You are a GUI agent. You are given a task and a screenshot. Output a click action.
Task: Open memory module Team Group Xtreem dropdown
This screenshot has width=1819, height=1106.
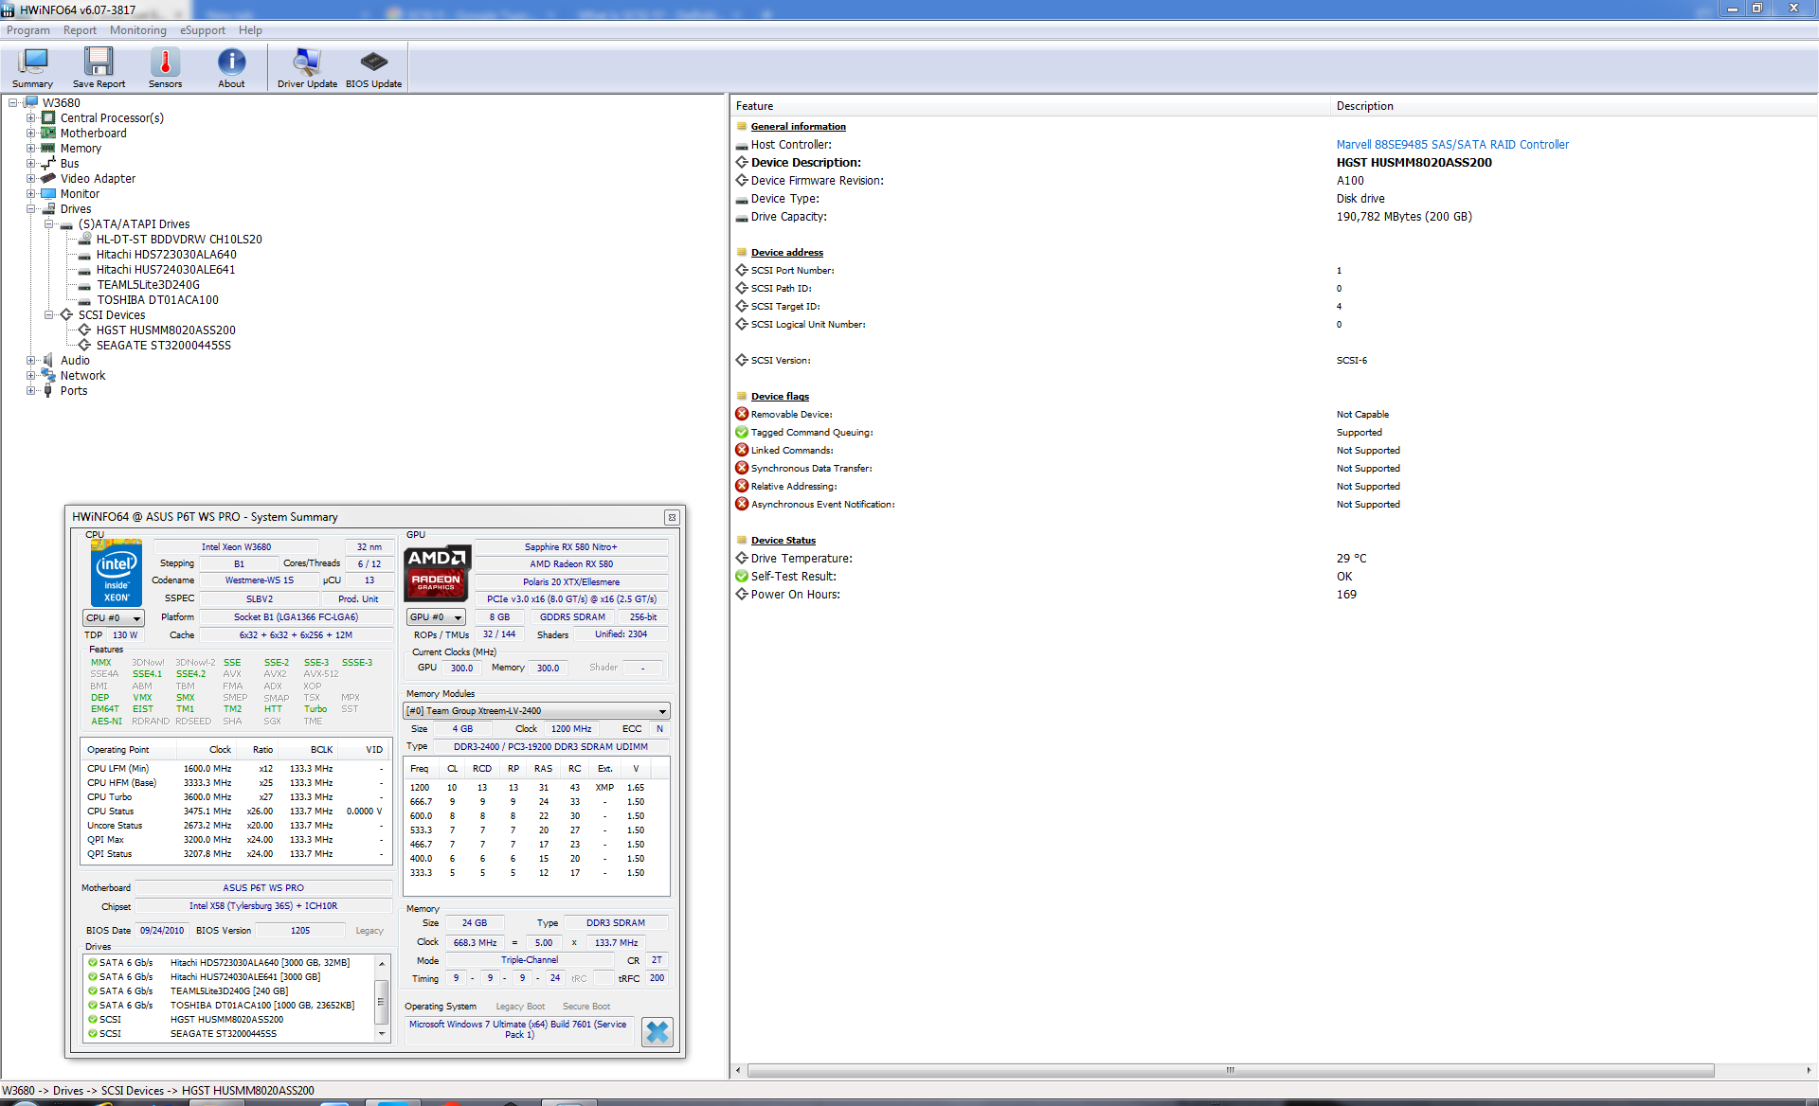(x=537, y=711)
